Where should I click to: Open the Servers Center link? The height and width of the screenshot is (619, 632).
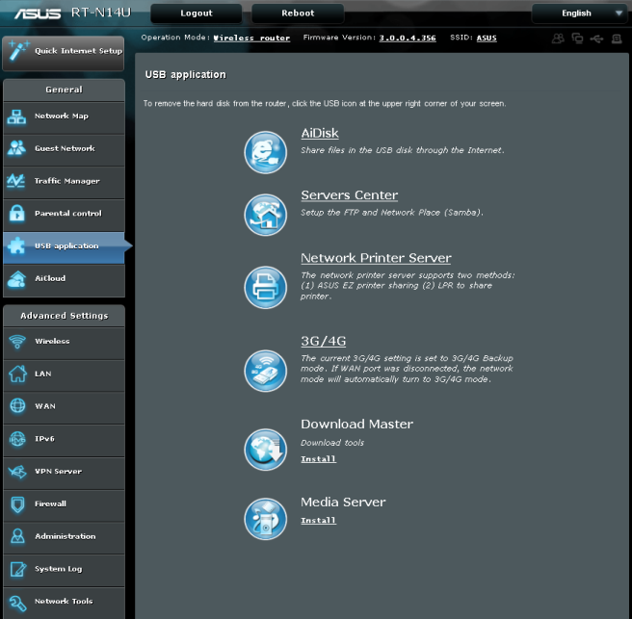pos(350,194)
